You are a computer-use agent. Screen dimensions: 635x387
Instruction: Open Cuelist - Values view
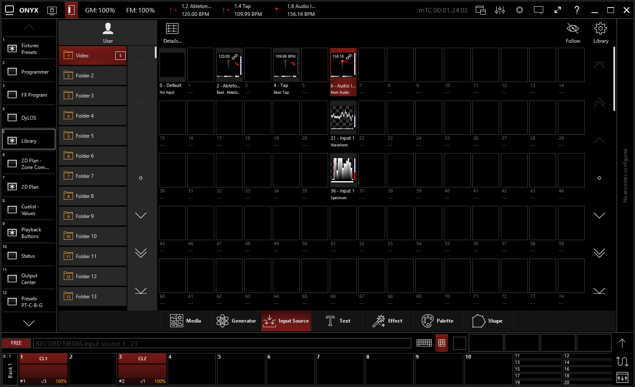(x=29, y=210)
